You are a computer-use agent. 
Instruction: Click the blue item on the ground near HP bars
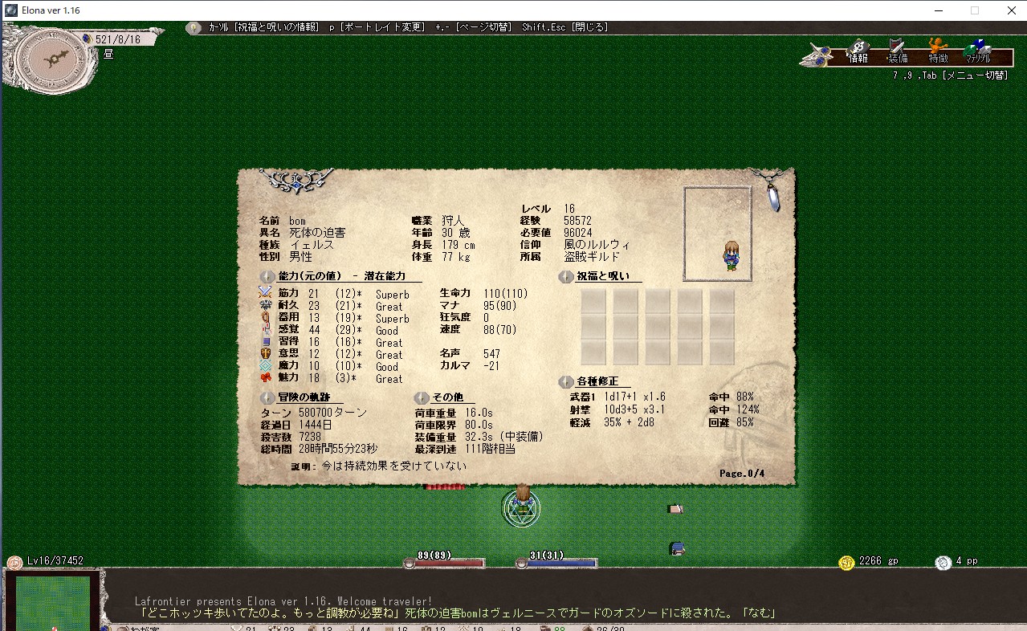(x=678, y=548)
